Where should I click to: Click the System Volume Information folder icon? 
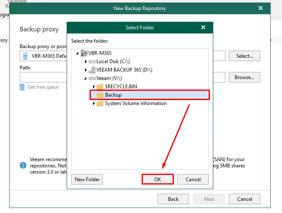tap(100, 103)
